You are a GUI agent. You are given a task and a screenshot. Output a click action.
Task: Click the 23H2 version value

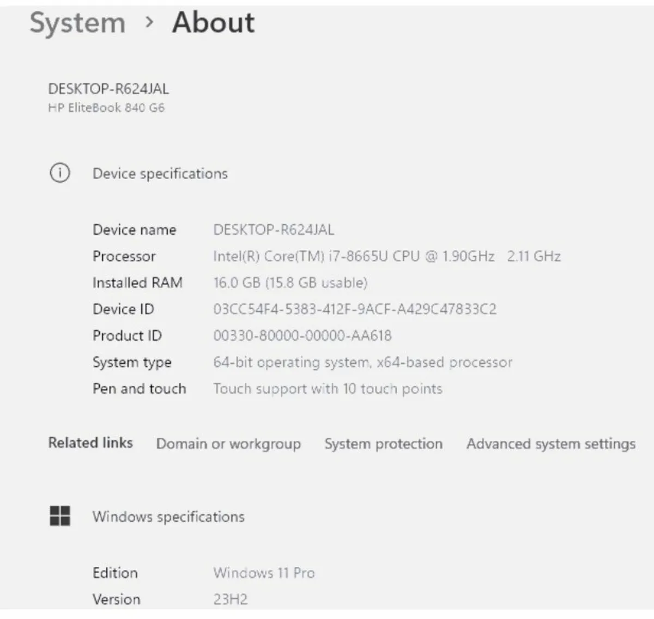(231, 599)
